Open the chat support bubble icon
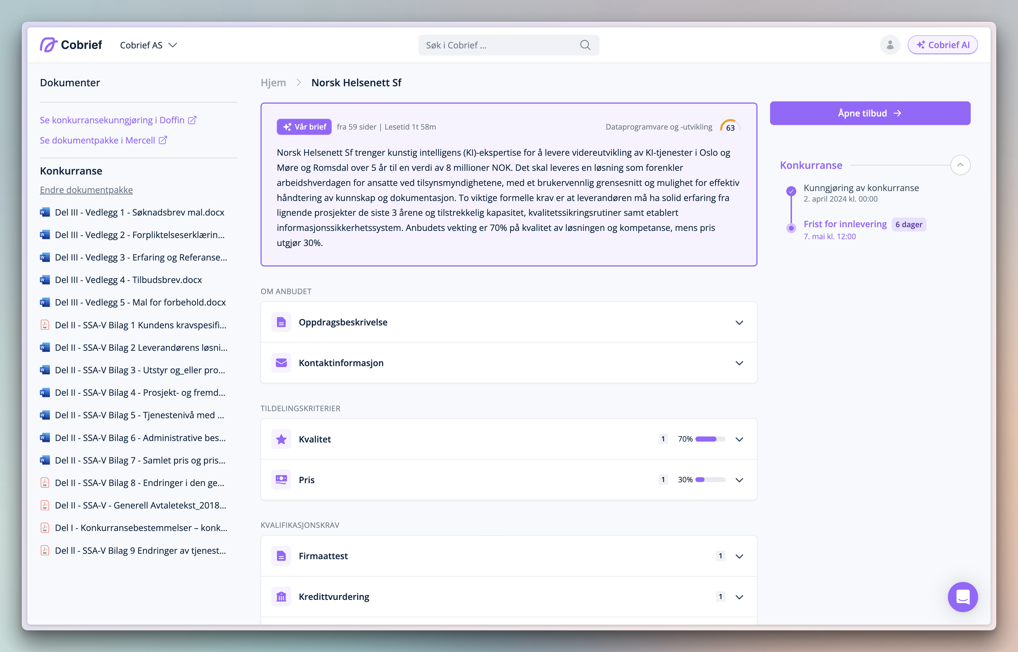 coord(962,597)
